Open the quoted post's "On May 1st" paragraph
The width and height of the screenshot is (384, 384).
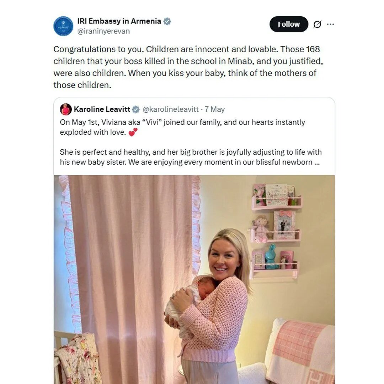click(182, 127)
